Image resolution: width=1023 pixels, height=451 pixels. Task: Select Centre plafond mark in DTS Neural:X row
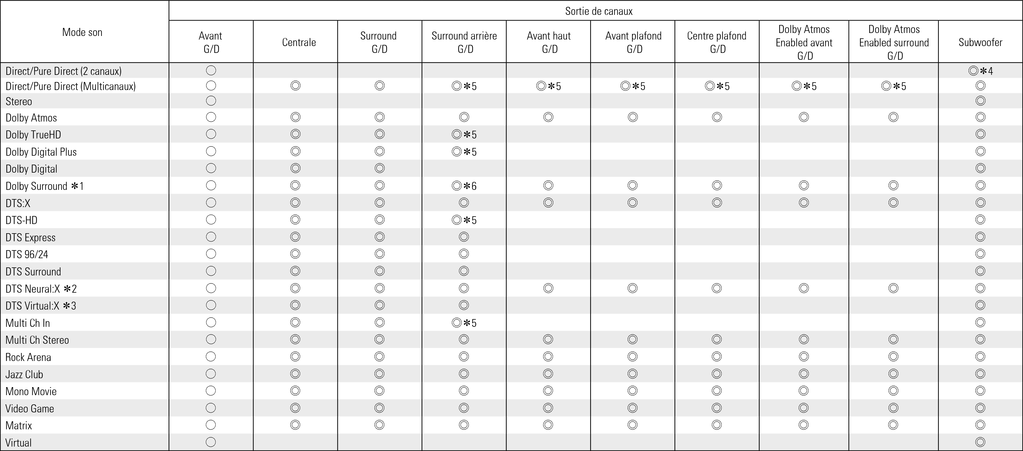717,288
